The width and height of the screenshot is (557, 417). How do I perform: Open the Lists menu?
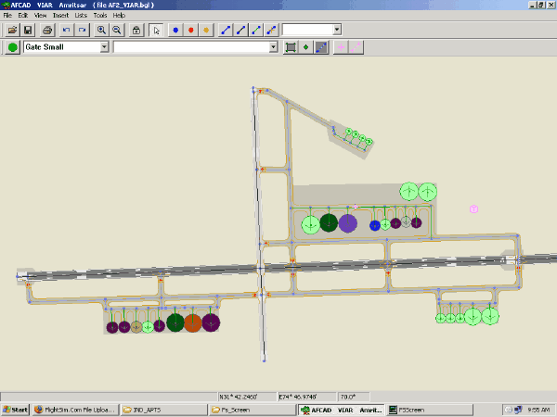pos(81,16)
